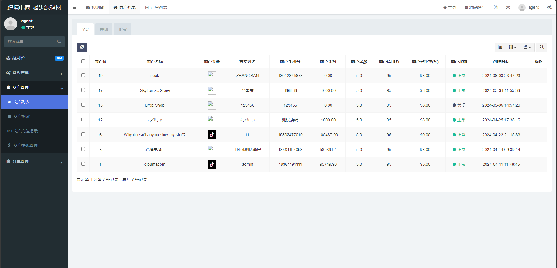
Task: Switch to the 订单列表 top tab
Action: [x=156, y=7]
